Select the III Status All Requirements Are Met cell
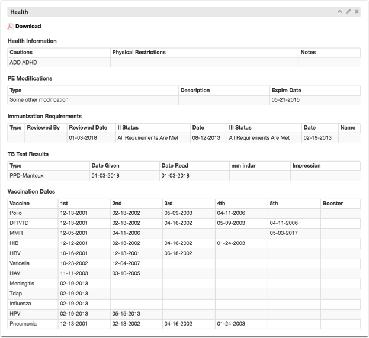The image size is (369, 338). coord(264,138)
